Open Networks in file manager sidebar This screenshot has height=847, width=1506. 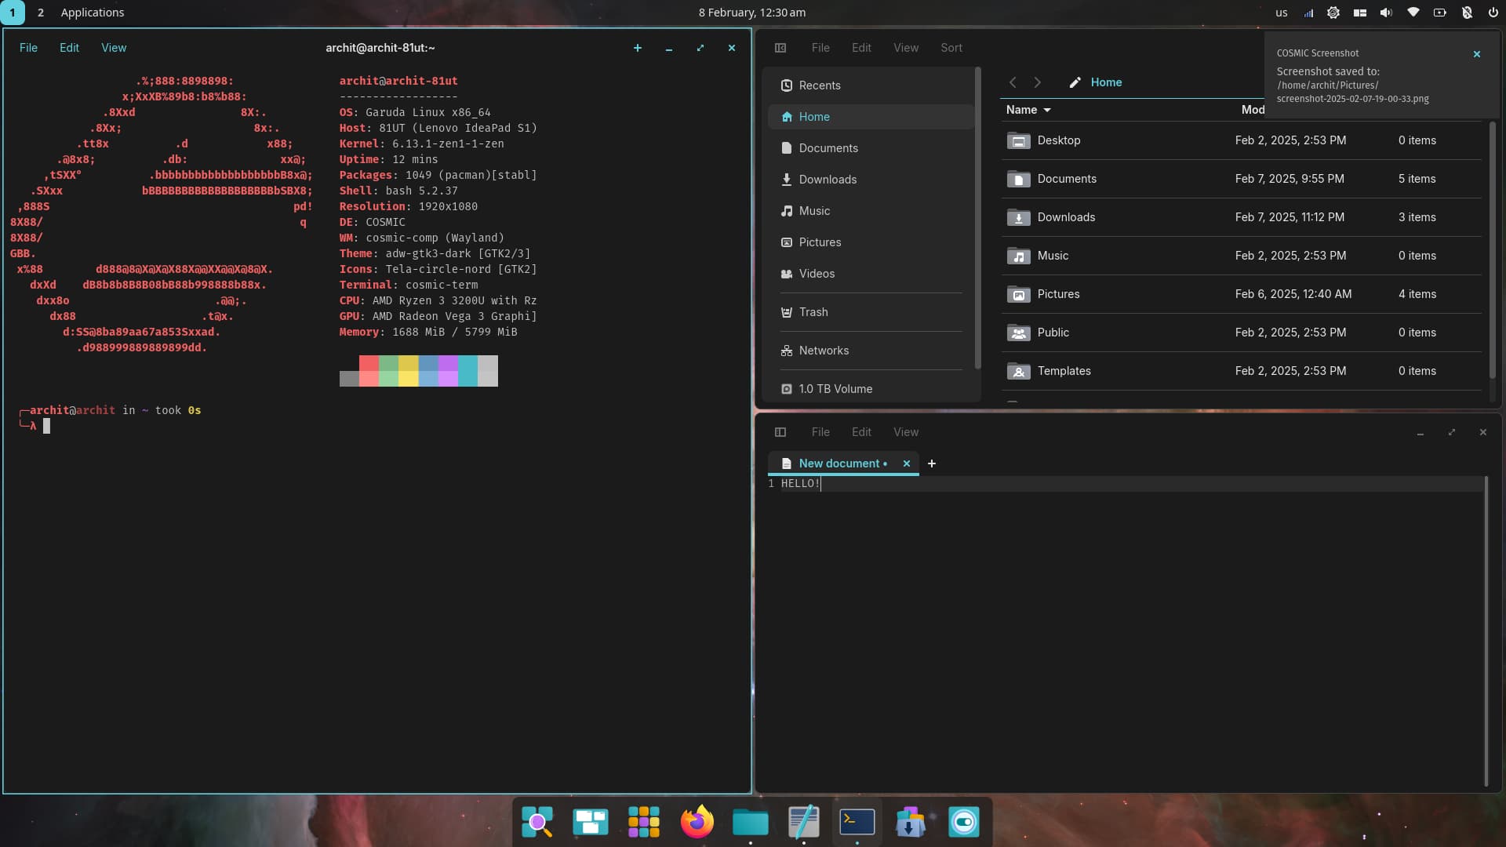point(871,351)
